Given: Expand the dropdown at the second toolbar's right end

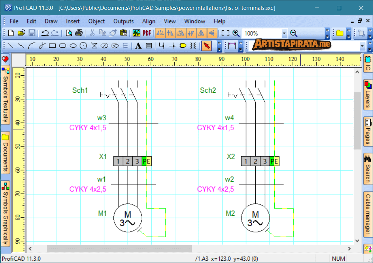Looking at the screenshot, I should (362, 46).
